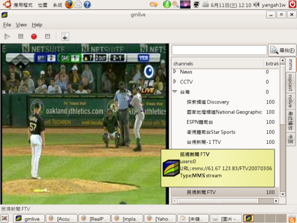Image resolution: width=297 pixels, height=223 pixels.
Task: Sort by the bitrate column header
Action: coord(271,64)
